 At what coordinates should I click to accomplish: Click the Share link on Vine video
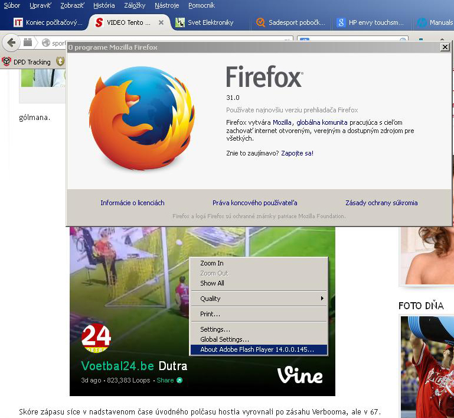click(x=165, y=380)
